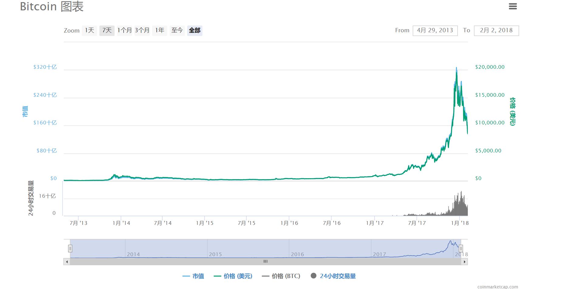The width and height of the screenshot is (573, 289).
Task: Toggle the 市值 series in legend
Action: [193, 276]
